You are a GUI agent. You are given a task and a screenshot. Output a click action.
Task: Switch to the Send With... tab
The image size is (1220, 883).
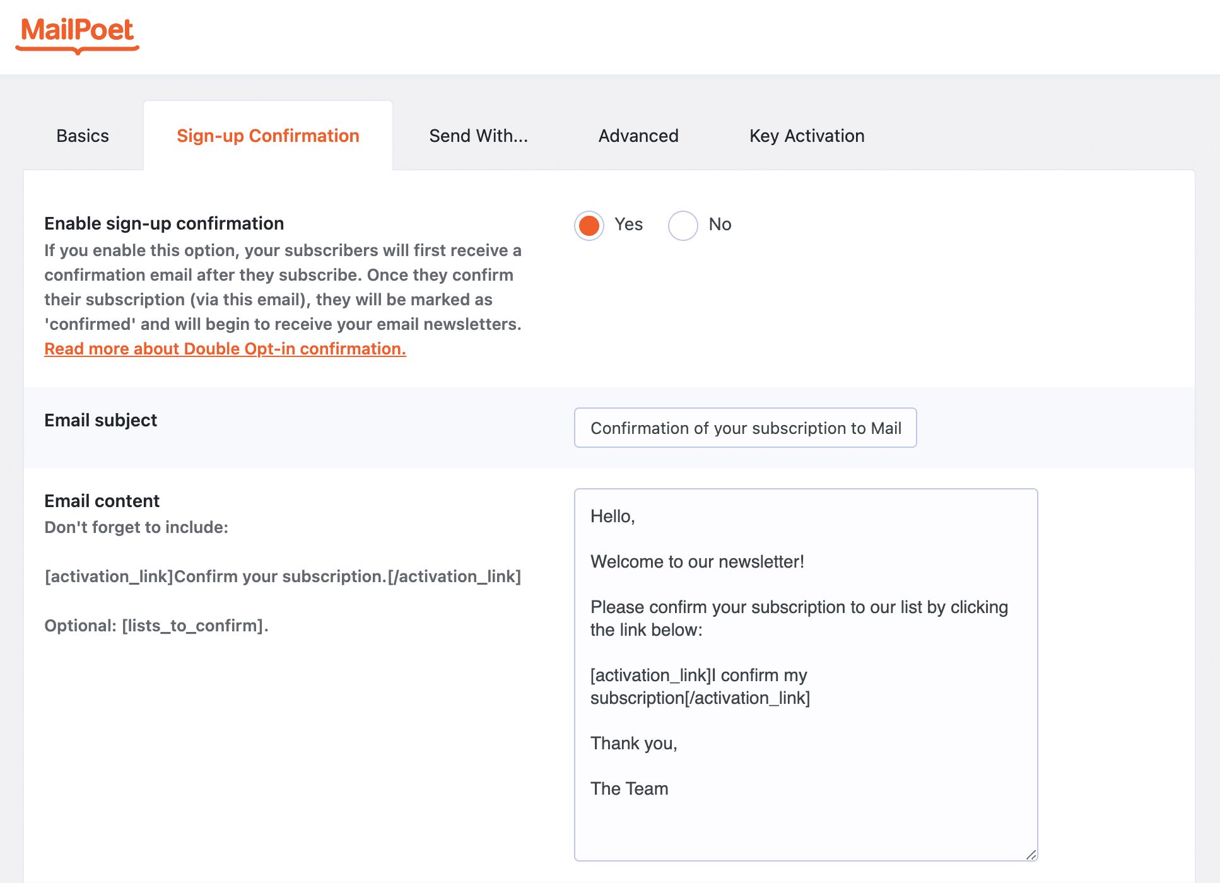pyautogui.click(x=478, y=136)
